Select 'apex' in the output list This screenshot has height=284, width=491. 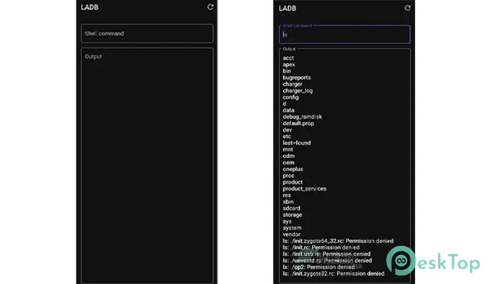[x=289, y=64]
